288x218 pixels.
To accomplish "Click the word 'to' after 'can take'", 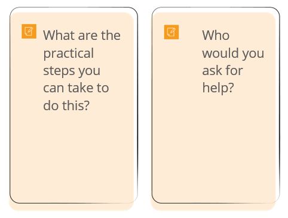I will click(x=103, y=88).
